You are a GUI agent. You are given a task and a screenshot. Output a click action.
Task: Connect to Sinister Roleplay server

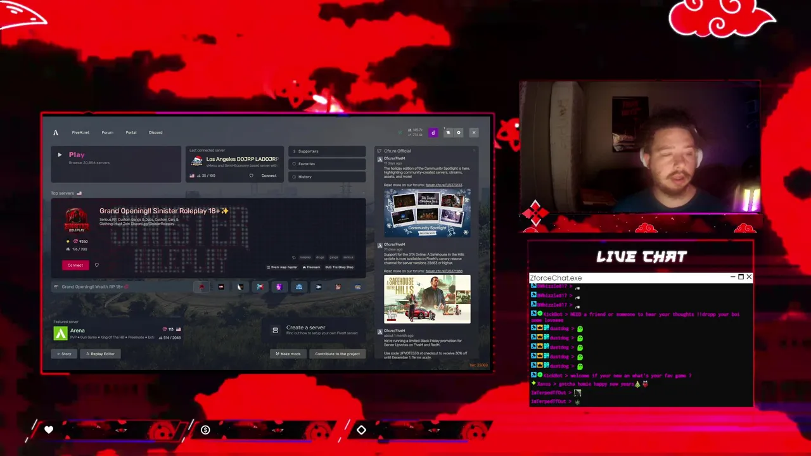coord(75,265)
